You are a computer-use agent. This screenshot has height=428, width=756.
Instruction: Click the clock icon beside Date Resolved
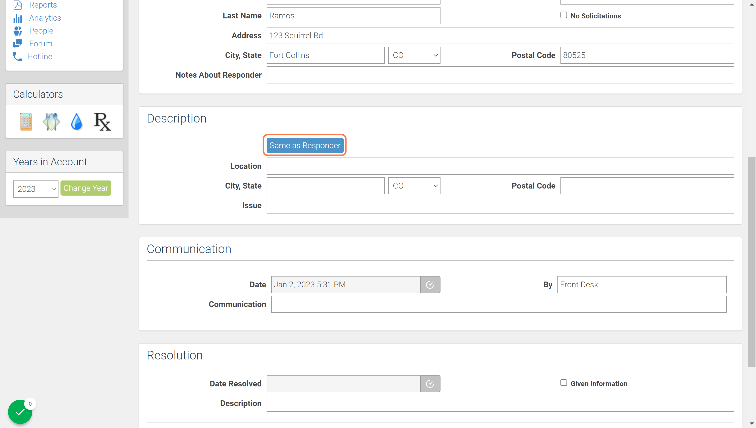pyautogui.click(x=430, y=384)
